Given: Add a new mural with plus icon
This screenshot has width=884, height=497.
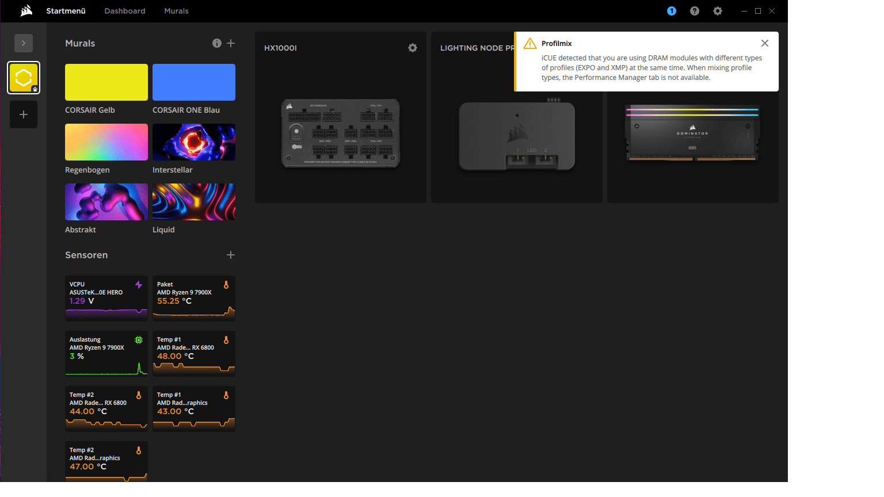Looking at the screenshot, I should [231, 43].
